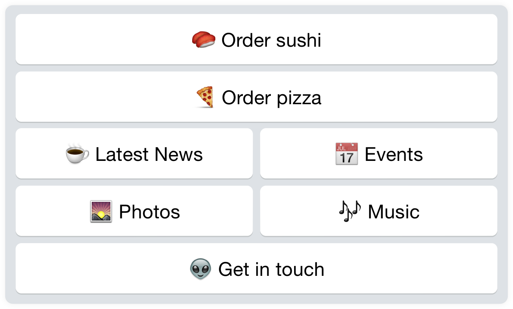Click the "Order sushi" text label
The height and width of the screenshot is (309, 513).
(x=271, y=40)
